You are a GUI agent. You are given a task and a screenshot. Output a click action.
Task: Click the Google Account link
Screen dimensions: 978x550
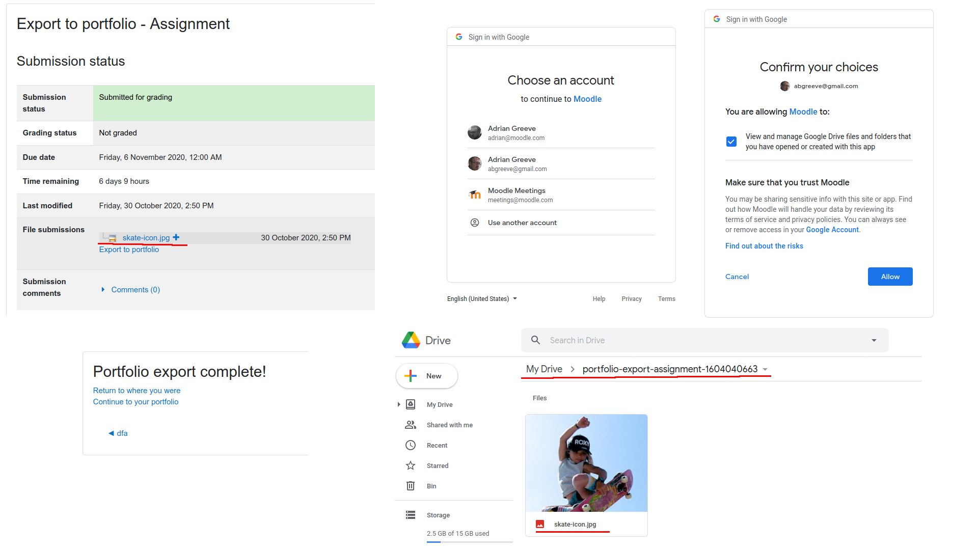click(x=832, y=230)
